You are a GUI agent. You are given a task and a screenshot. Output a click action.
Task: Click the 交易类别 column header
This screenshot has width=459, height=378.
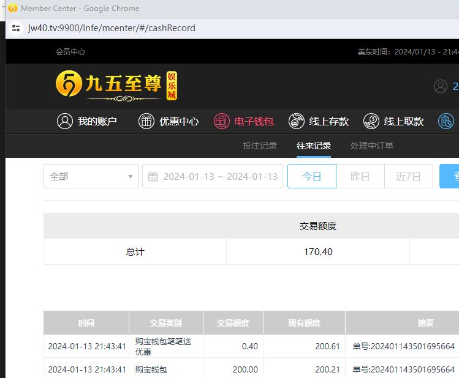pos(166,322)
